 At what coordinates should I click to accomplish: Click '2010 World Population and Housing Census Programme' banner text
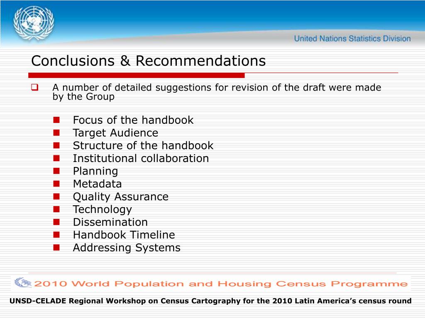[221, 284]
